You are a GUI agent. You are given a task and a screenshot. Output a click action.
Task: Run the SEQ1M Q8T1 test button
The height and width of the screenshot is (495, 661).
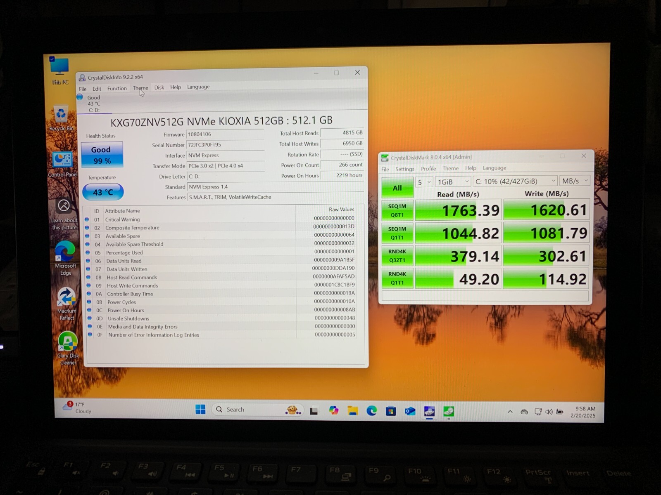click(397, 210)
